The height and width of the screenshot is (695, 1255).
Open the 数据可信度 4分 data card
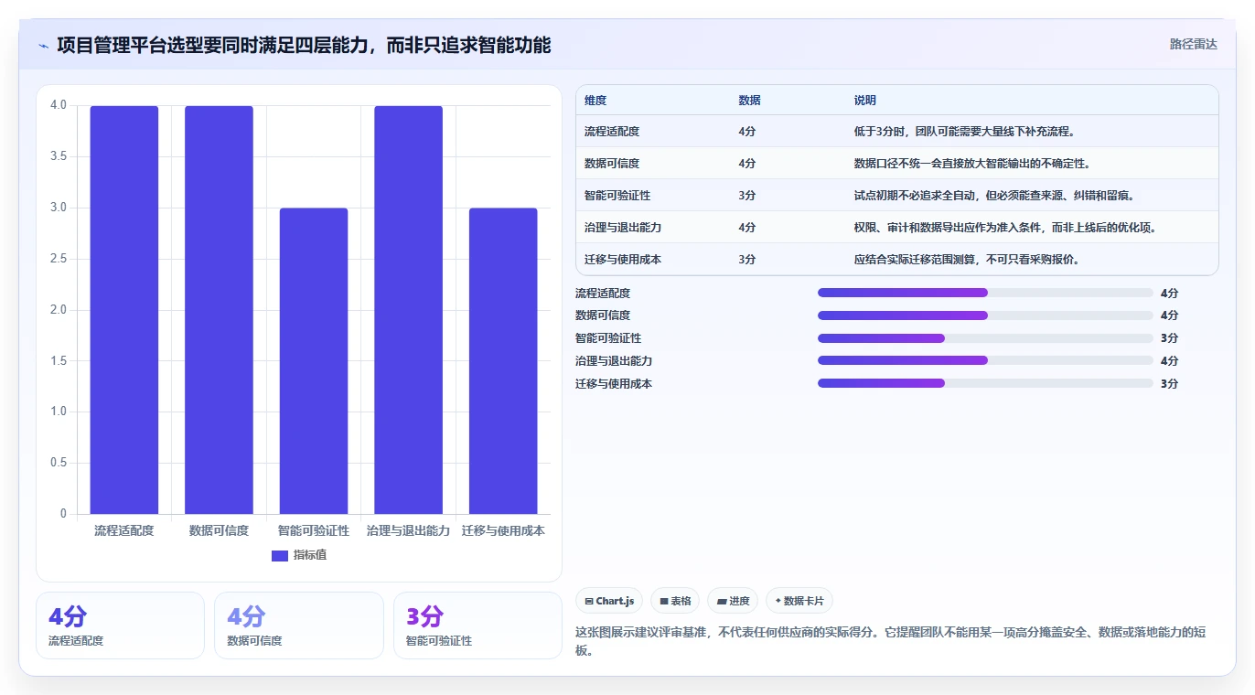click(x=299, y=625)
